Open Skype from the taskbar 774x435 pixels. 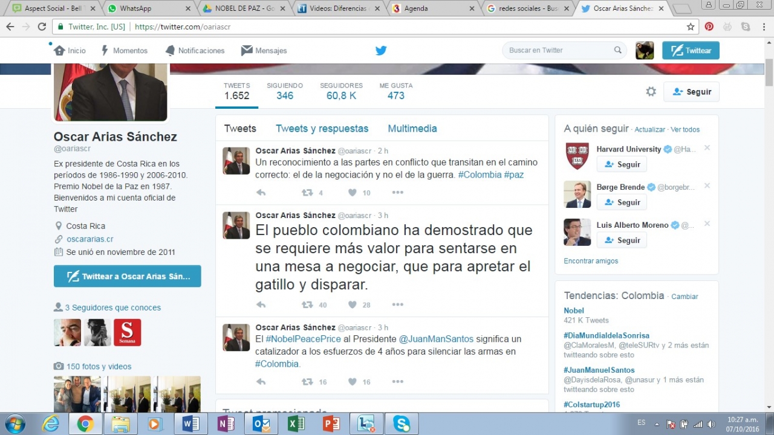click(402, 424)
